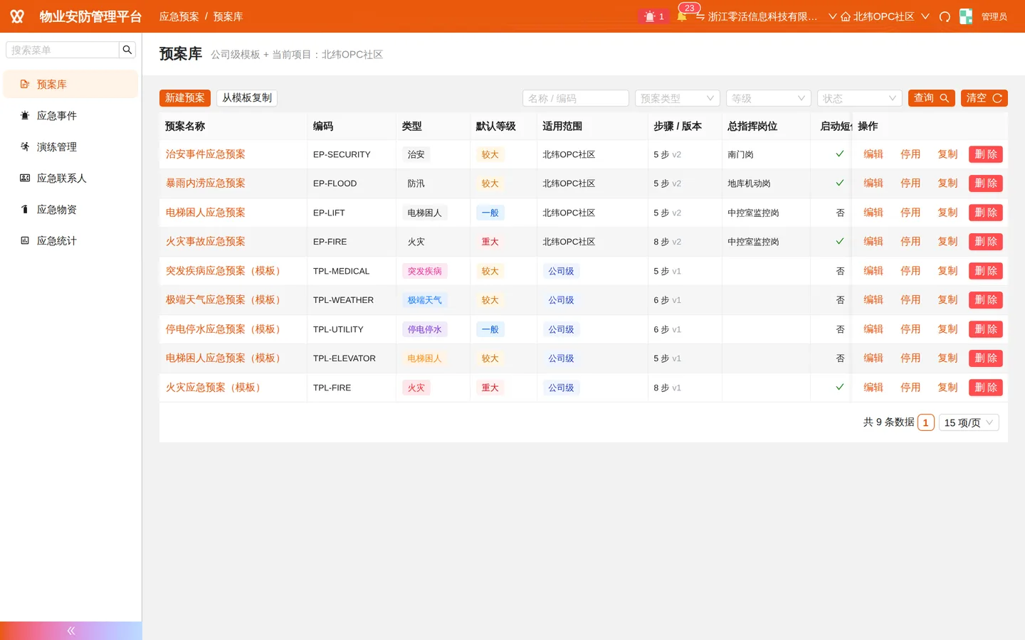Collapse the sidebar with the double-arrow icon
Screen dimensions: 1025x640
click(71, 631)
